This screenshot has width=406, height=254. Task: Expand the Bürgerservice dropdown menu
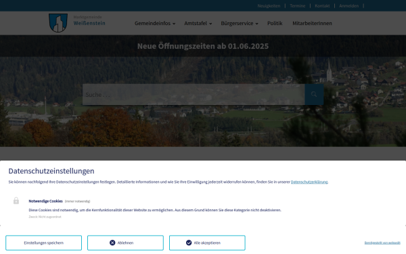click(240, 23)
